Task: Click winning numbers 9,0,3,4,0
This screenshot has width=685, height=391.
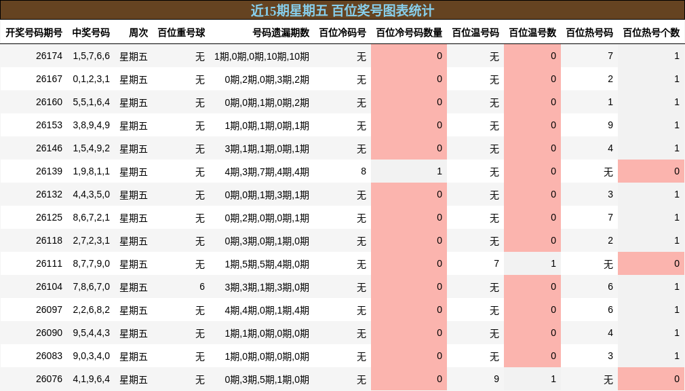Action: tap(92, 356)
